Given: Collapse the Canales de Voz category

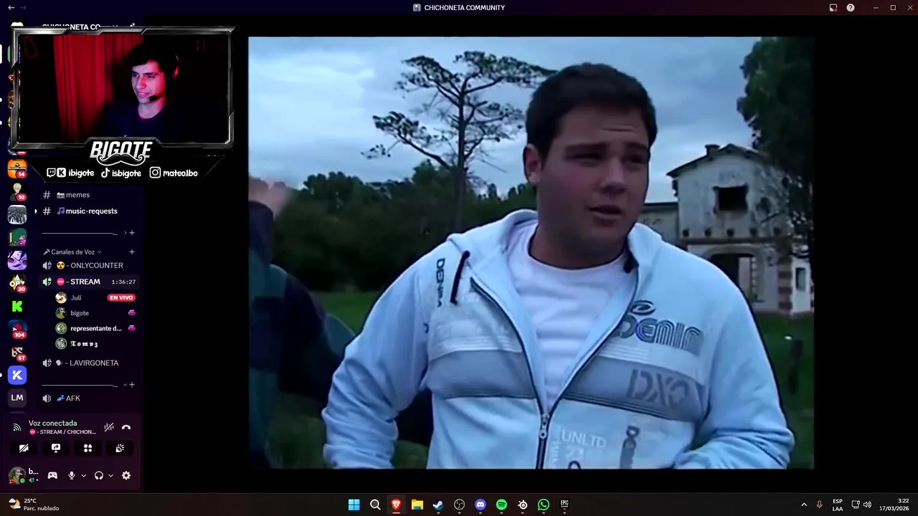Looking at the screenshot, I should [x=72, y=252].
